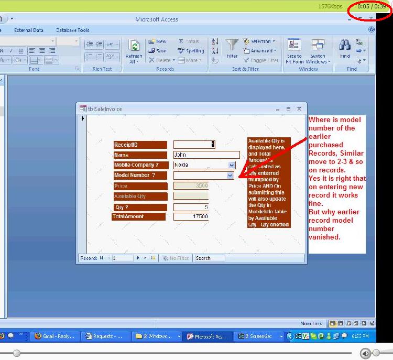Screen dimensions: 393x360
Task: Click the Clear All Sorts icon
Action: click(x=215, y=60)
